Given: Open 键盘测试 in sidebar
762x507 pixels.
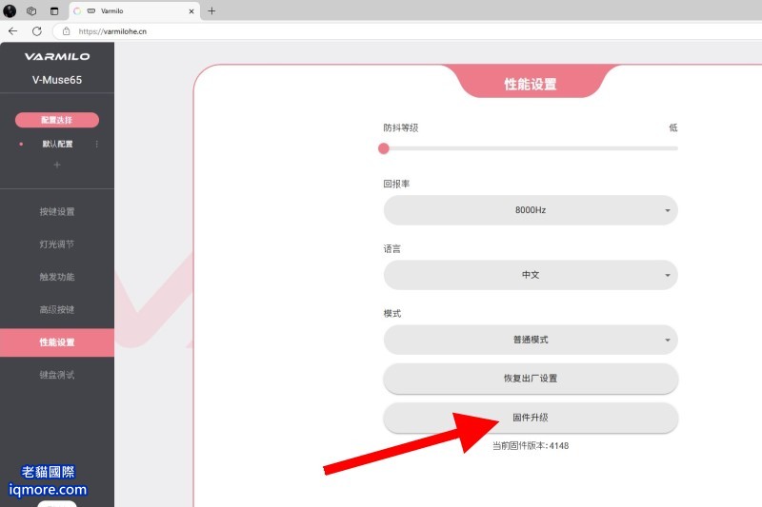Looking at the screenshot, I should [57, 375].
